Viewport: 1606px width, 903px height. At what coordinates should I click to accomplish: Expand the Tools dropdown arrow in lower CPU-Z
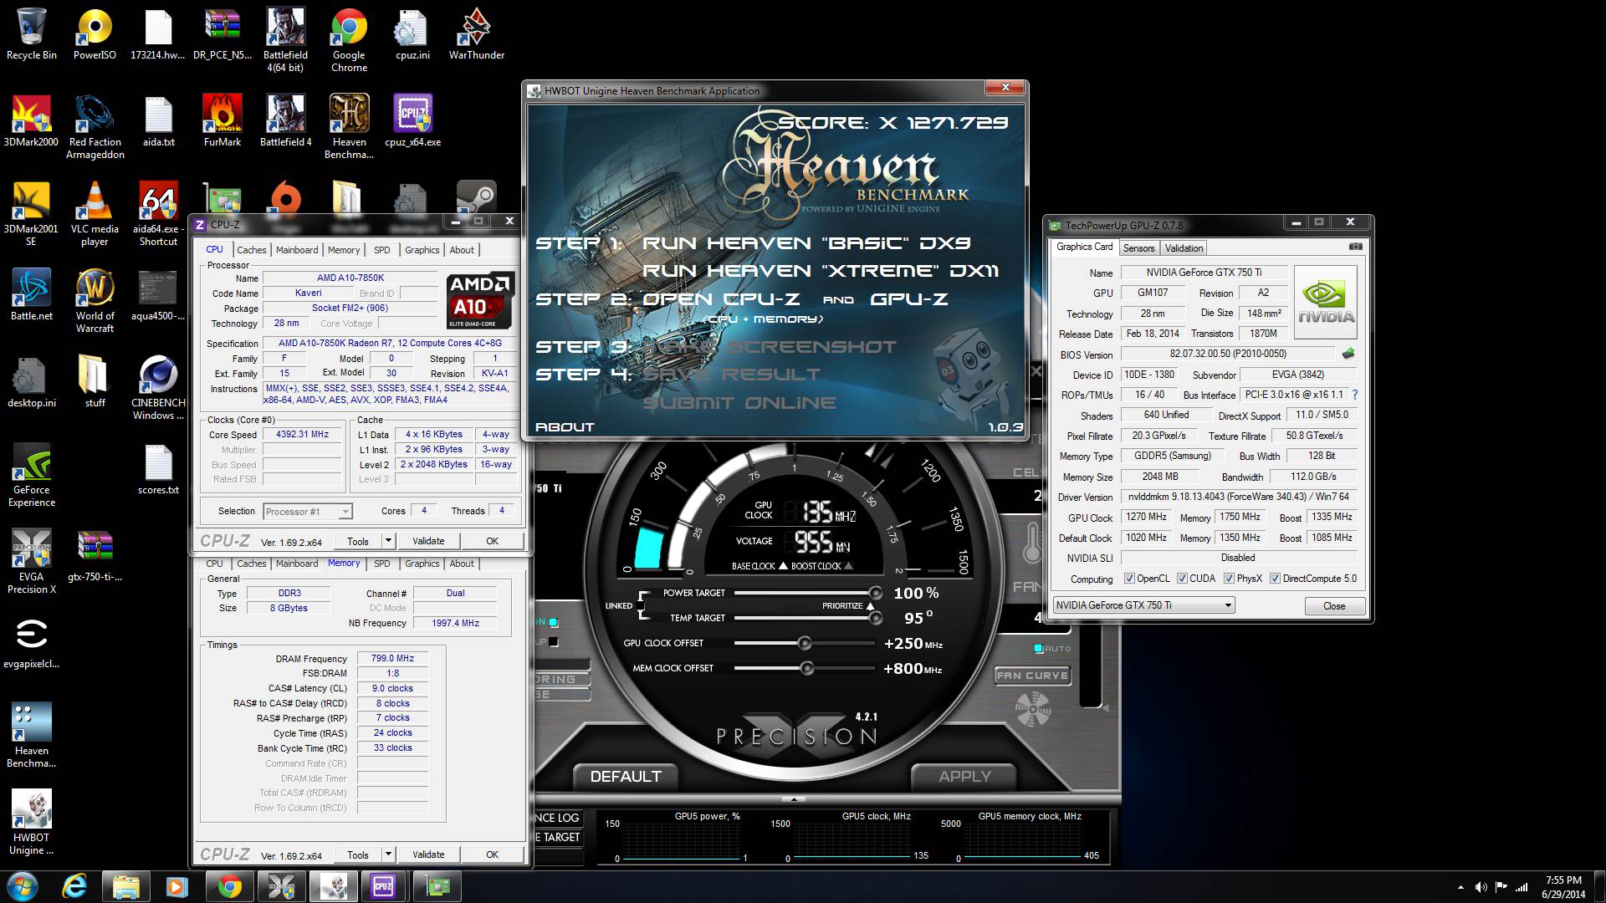(388, 855)
